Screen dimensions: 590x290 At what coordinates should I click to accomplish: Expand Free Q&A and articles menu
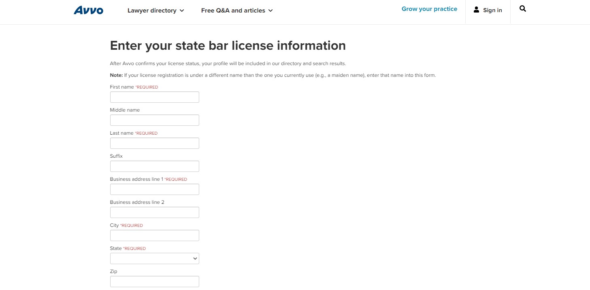pos(237,11)
